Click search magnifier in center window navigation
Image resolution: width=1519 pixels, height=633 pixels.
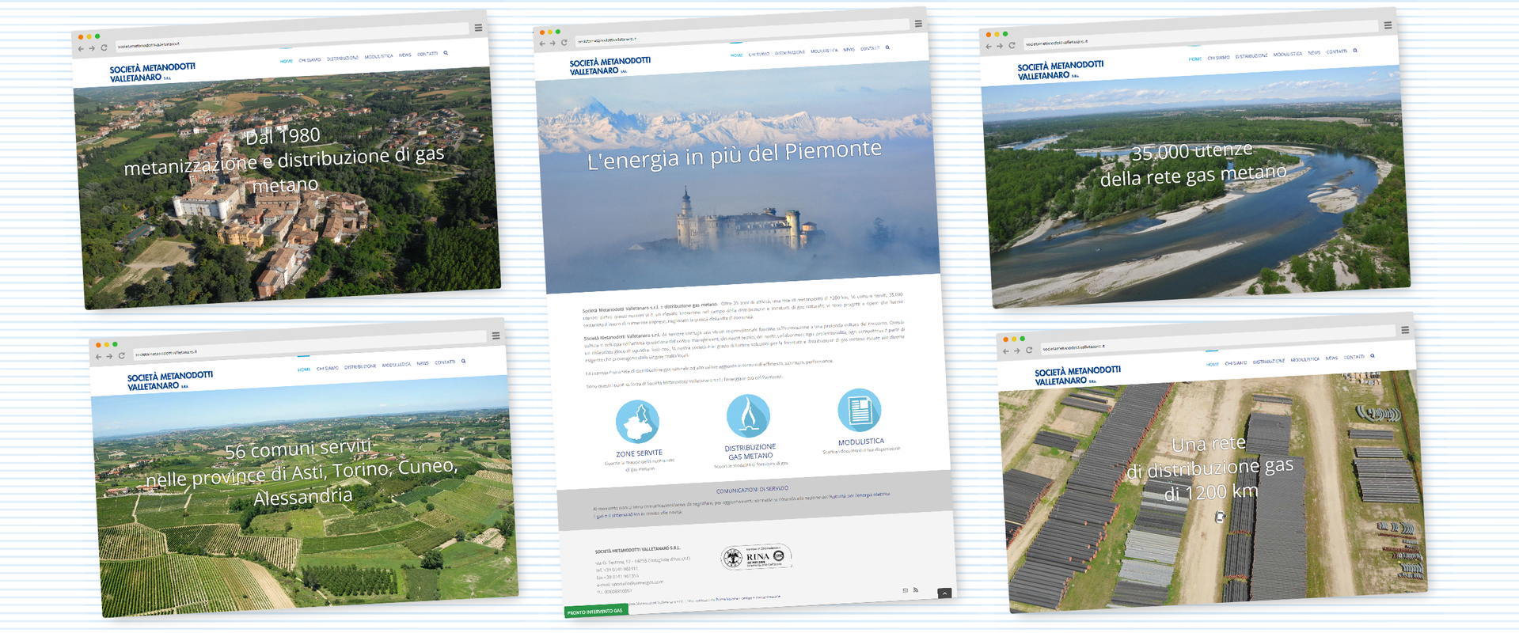coord(887,47)
